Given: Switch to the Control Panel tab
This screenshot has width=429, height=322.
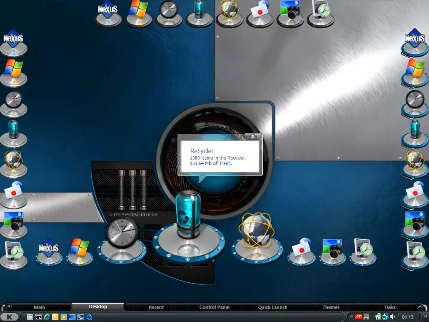Looking at the screenshot, I should 214,307.
